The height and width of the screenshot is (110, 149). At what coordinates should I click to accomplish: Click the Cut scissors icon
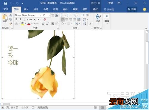[x=11, y=15]
